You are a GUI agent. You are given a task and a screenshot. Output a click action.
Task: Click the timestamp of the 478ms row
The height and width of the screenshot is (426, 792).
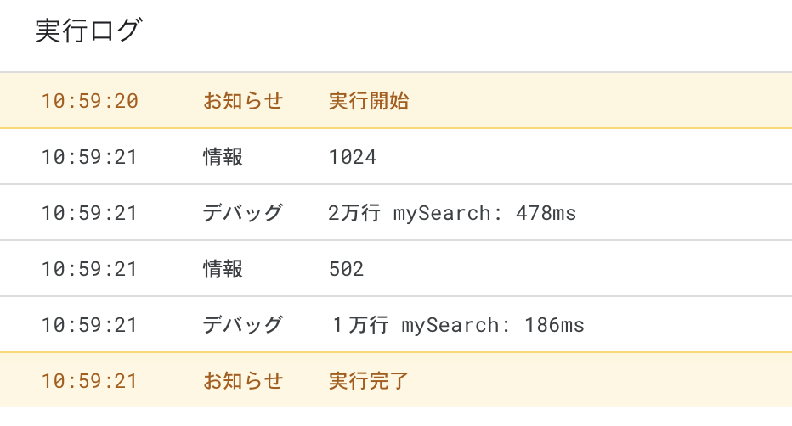click(x=89, y=213)
